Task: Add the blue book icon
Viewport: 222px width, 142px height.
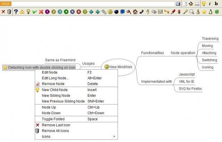Action: [122, 11]
